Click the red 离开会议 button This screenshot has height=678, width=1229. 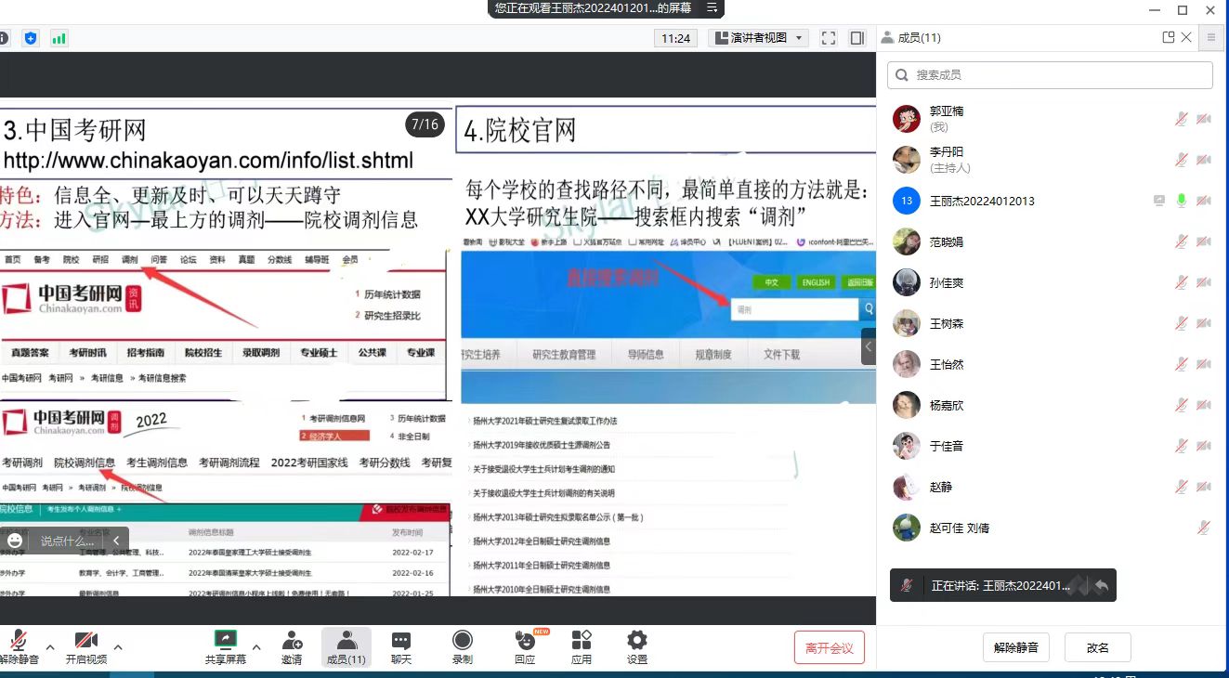829,647
